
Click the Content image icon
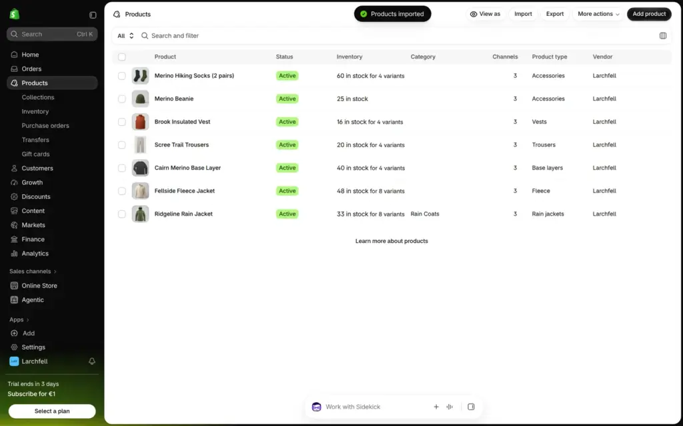[15, 211]
